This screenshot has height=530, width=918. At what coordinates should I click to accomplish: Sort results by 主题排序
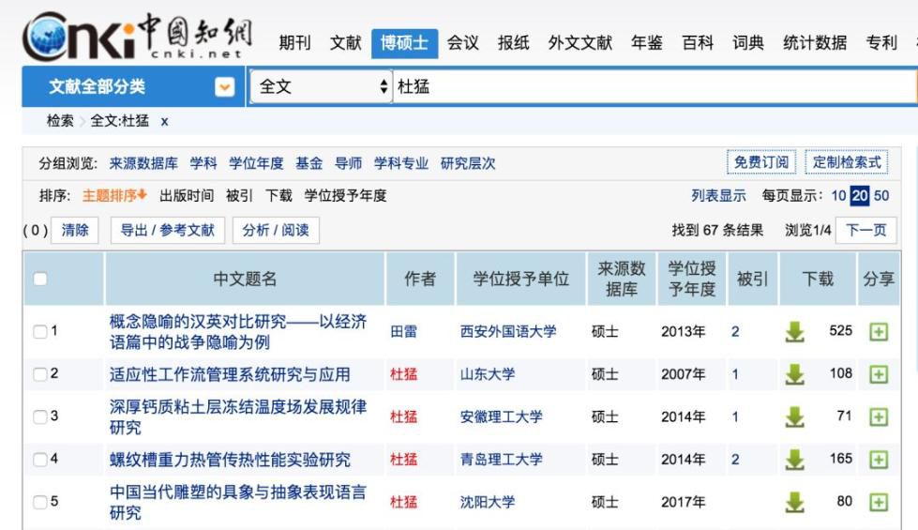(115, 195)
